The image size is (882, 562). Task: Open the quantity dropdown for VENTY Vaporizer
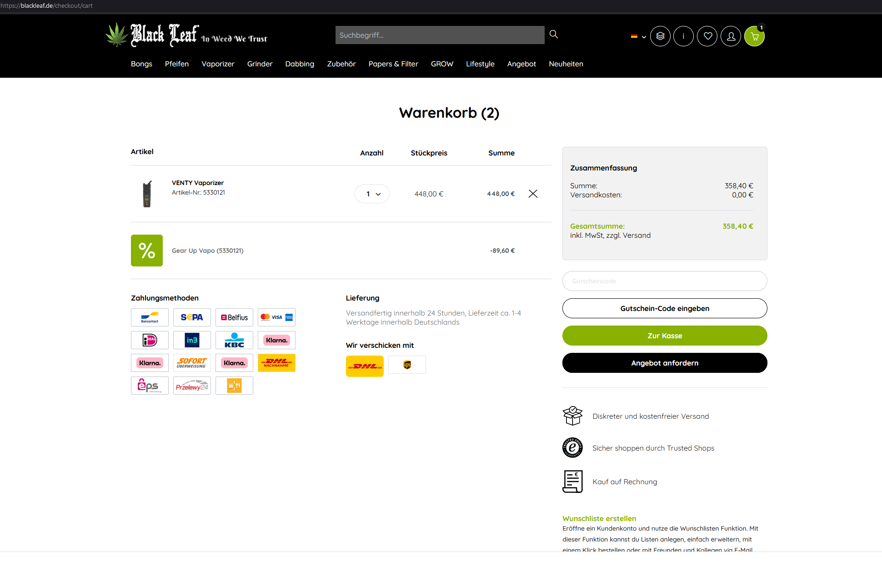pyautogui.click(x=372, y=194)
